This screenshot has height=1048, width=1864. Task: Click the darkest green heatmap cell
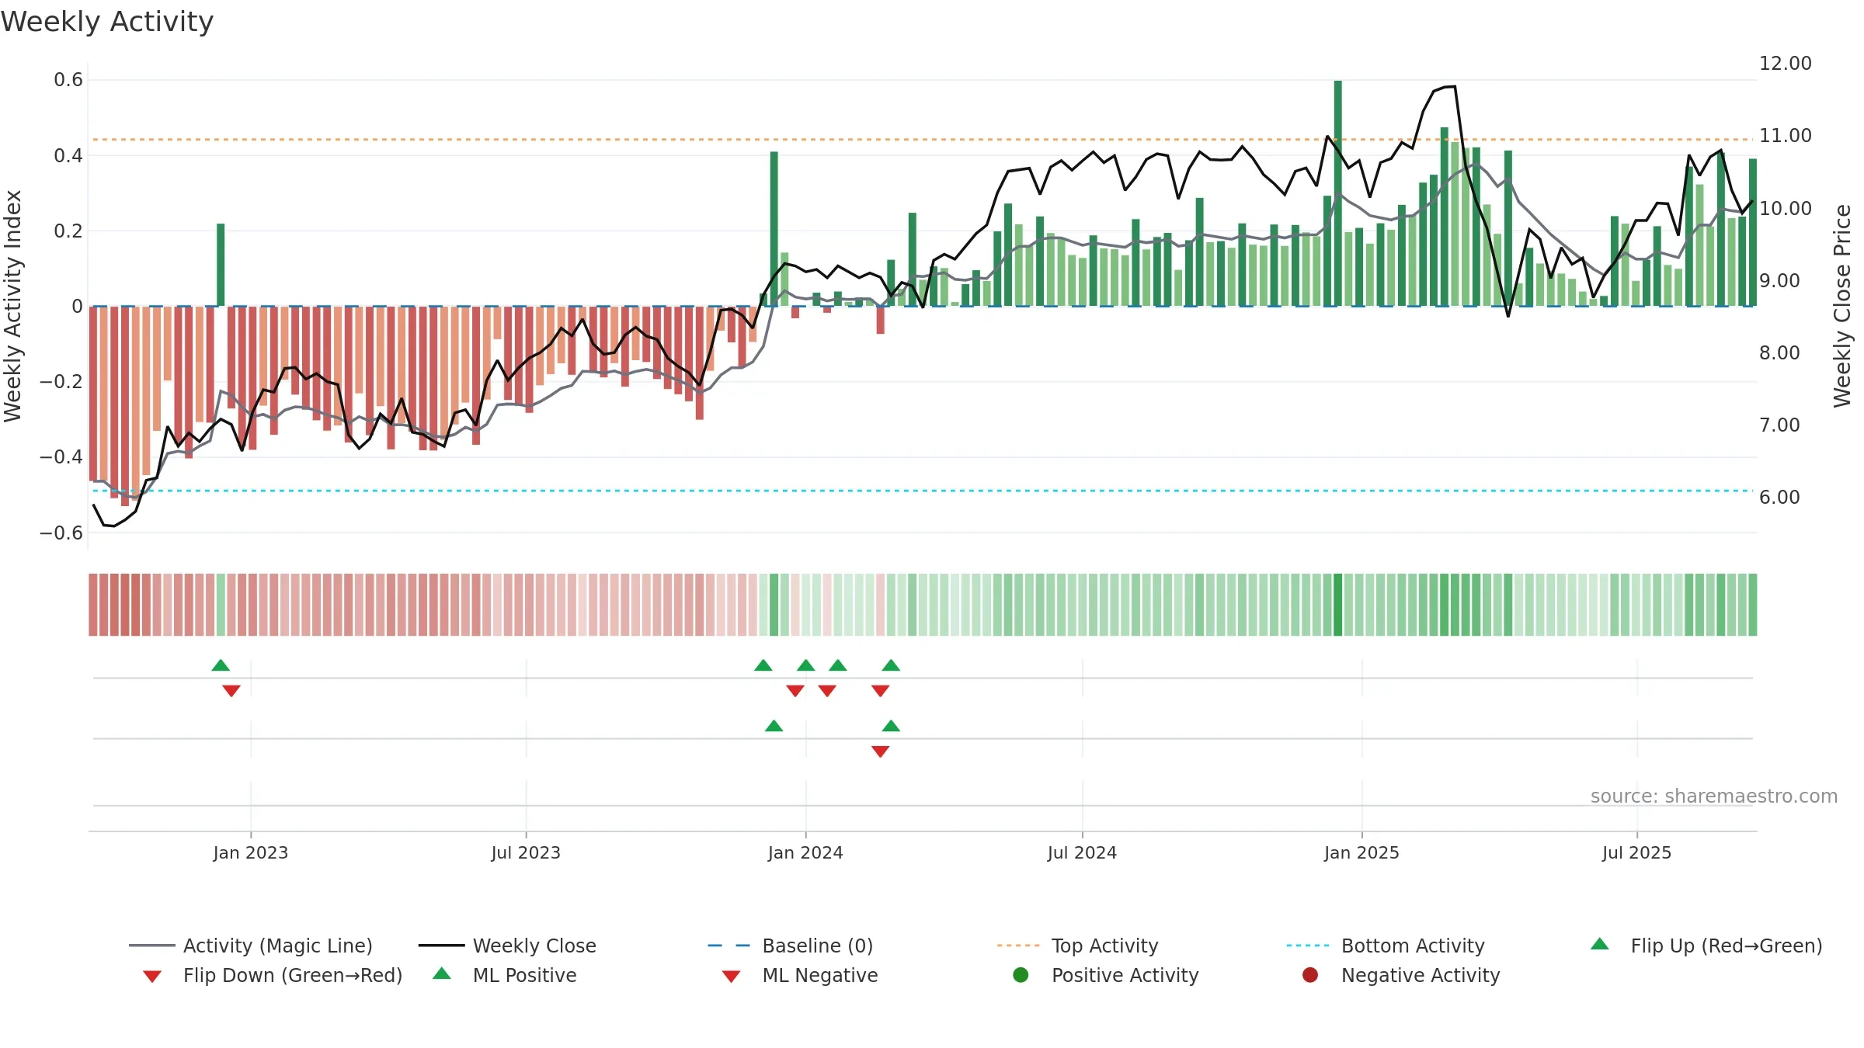1338,605
